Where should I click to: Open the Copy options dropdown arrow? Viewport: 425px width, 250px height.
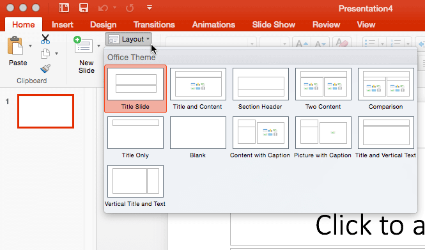[56, 54]
